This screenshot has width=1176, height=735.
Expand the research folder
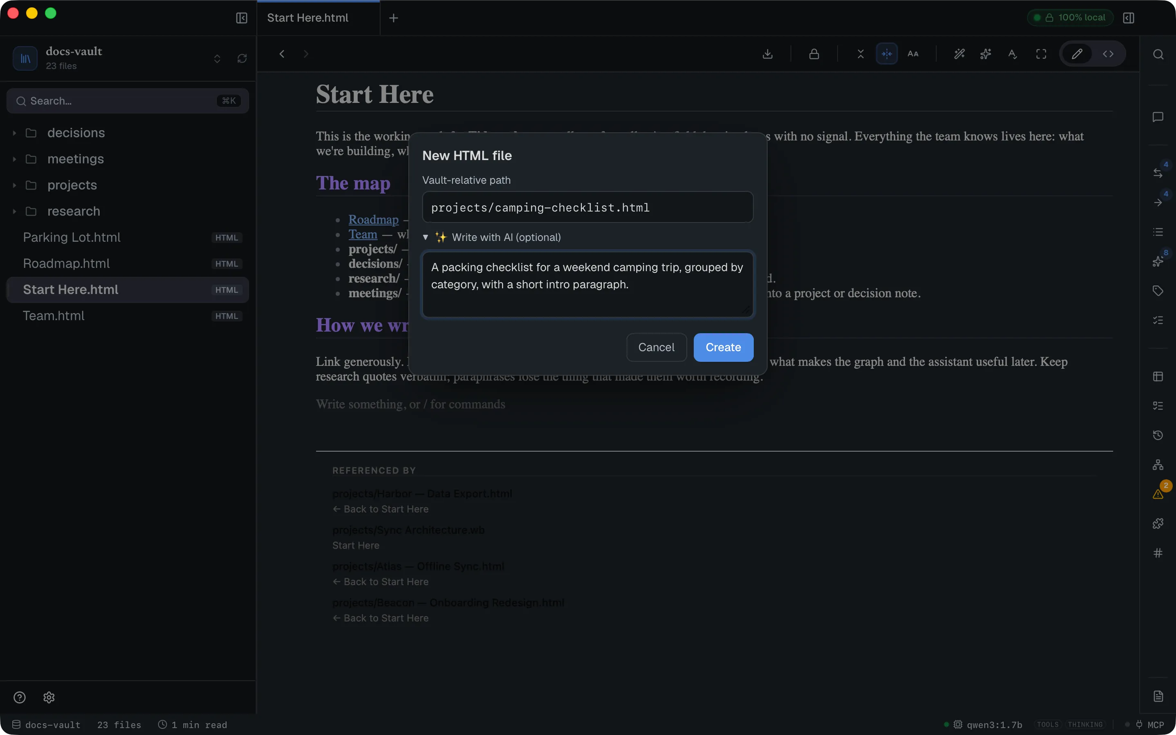[127, 211]
